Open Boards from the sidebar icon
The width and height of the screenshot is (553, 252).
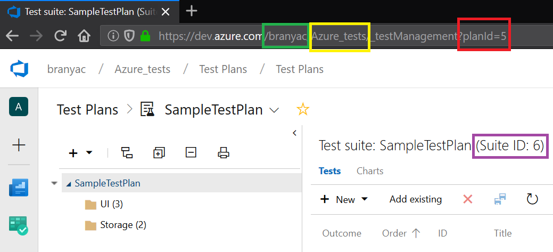pyautogui.click(x=19, y=188)
